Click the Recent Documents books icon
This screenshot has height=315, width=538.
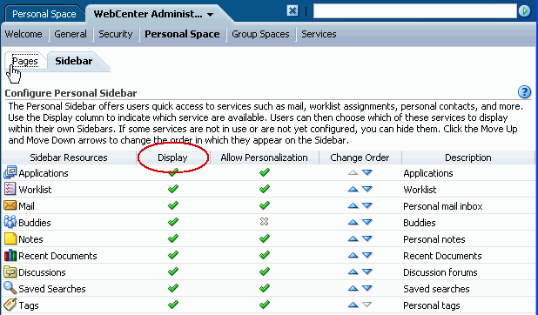[10, 255]
